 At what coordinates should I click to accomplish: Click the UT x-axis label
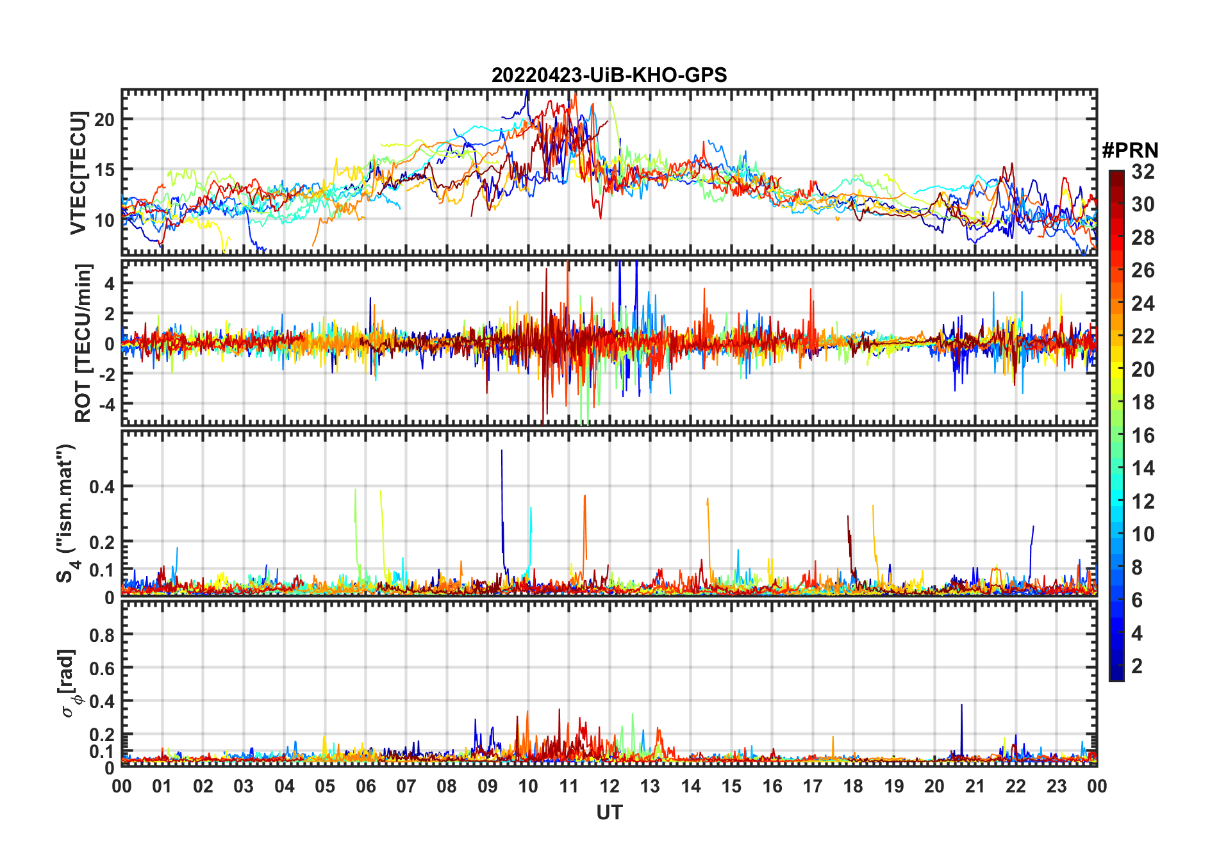click(609, 812)
